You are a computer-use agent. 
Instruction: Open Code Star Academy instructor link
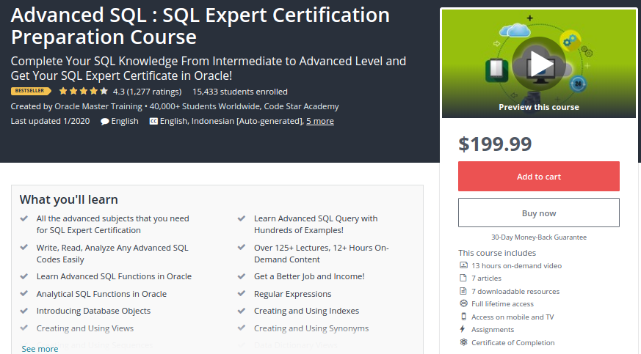(301, 106)
